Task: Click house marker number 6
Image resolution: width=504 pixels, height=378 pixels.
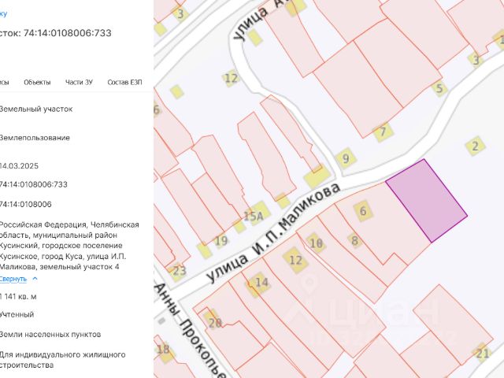Action: 363,211
